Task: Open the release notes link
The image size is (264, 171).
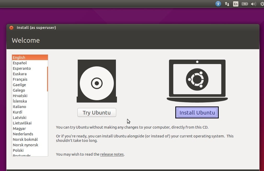Action: 112,154
